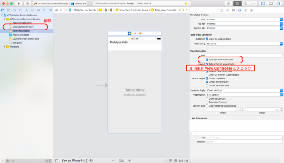Show the Identity inspector
This screenshot has height=163, width=284.
tap(233, 10)
